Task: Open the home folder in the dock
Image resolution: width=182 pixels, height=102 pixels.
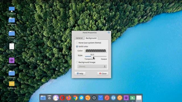Action: [43, 98]
